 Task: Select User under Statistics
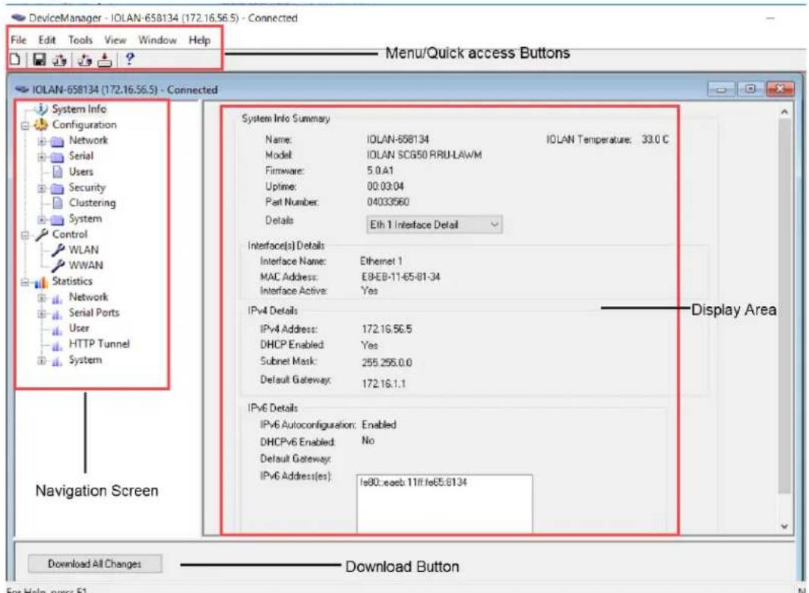(79, 328)
